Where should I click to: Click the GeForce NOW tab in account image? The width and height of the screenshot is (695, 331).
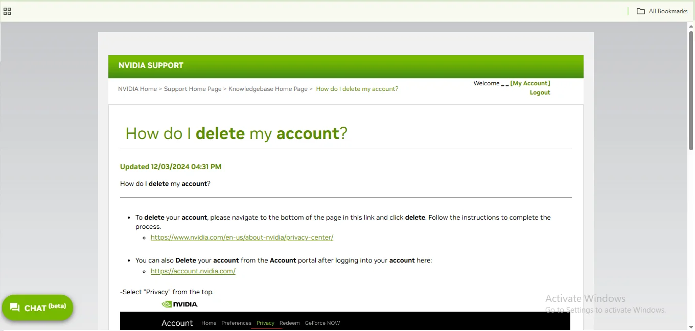(x=322, y=323)
